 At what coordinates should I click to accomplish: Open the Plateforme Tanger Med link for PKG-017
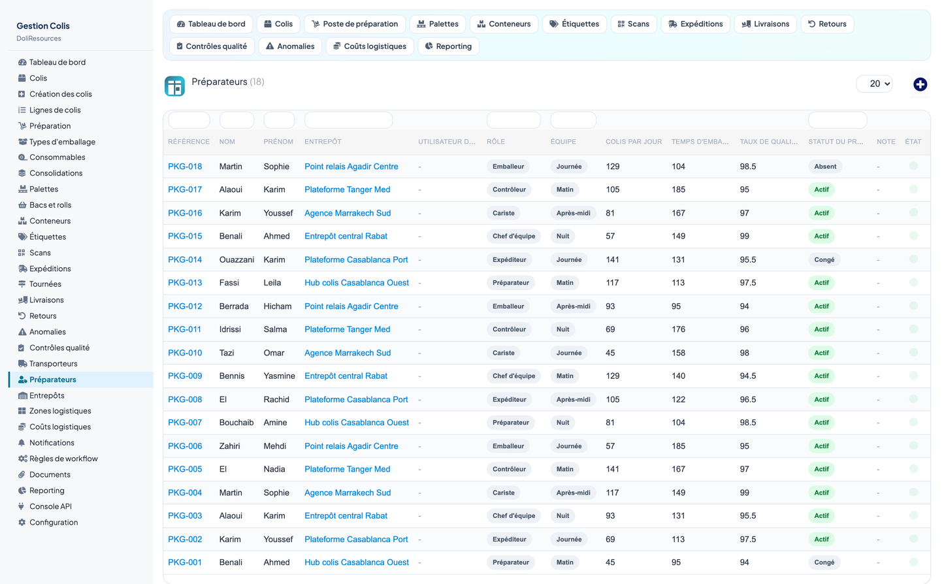tap(348, 189)
